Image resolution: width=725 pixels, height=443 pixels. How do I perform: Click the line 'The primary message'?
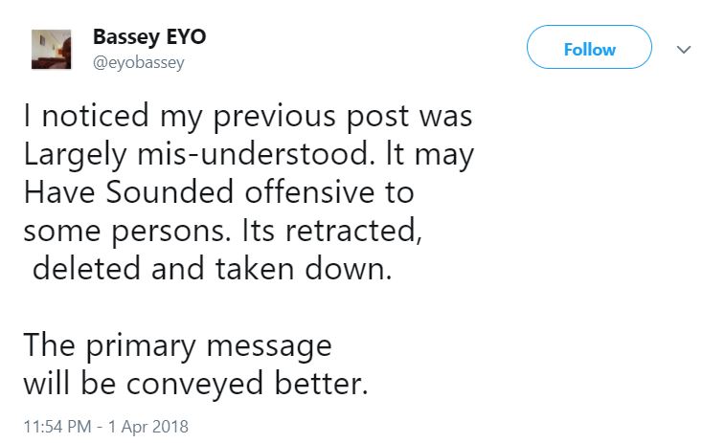(x=177, y=343)
